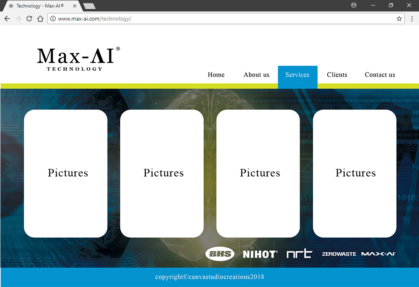Open the Contact us page

379,75
